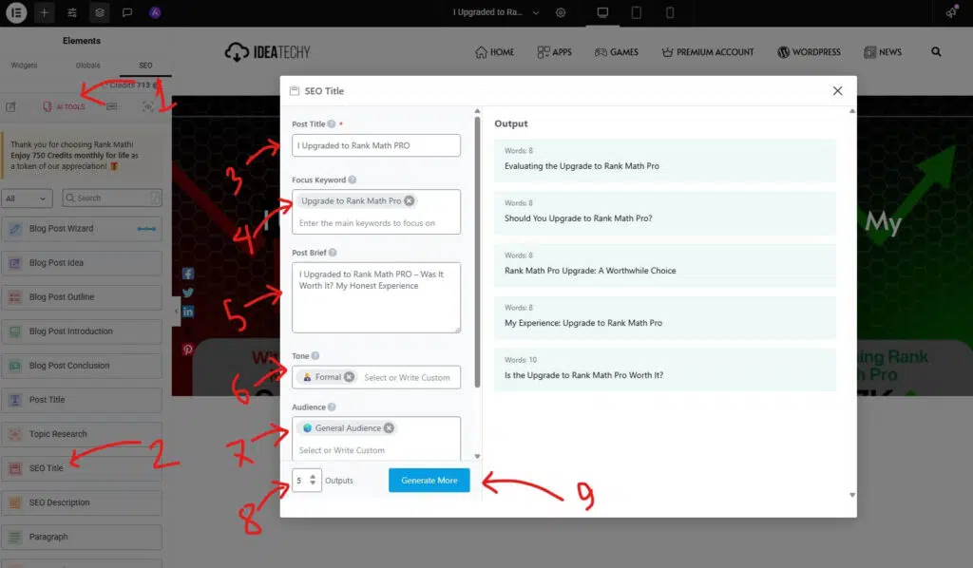973x568 pixels.
Task: Open the Blog Post Conclusion tool
Action: pos(82,366)
